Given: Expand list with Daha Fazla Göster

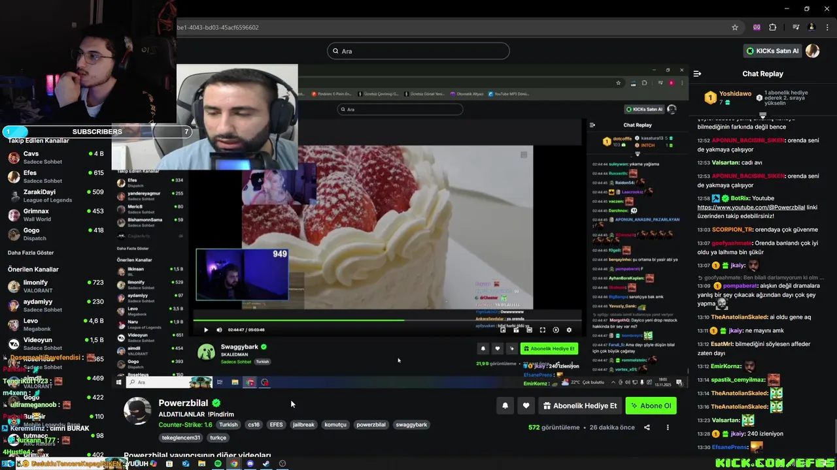Looking at the screenshot, I should pyautogui.click(x=31, y=253).
